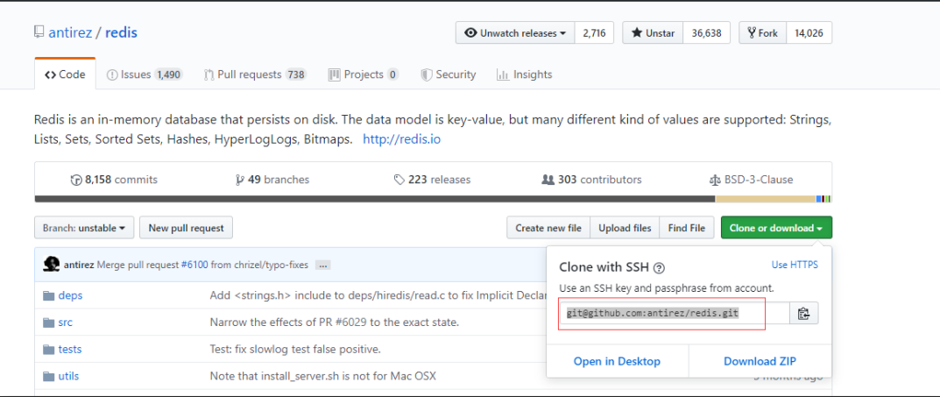The height and width of the screenshot is (397, 940).
Task: Expand the commit message ellipsis button
Action: [x=323, y=265]
